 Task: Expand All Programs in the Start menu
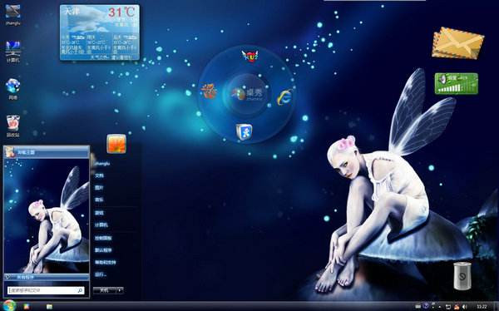tap(47, 277)
